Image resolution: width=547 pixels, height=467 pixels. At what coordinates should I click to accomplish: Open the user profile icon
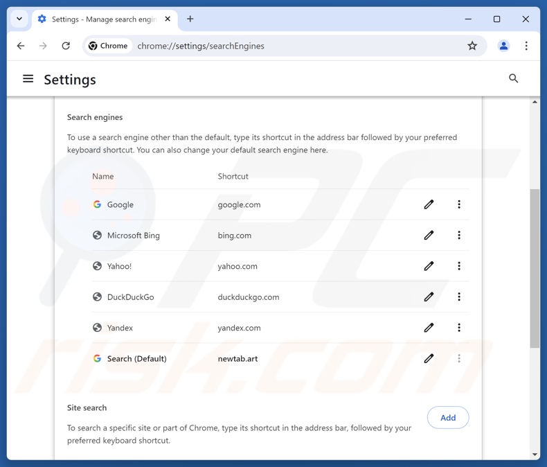click(503, 46)
